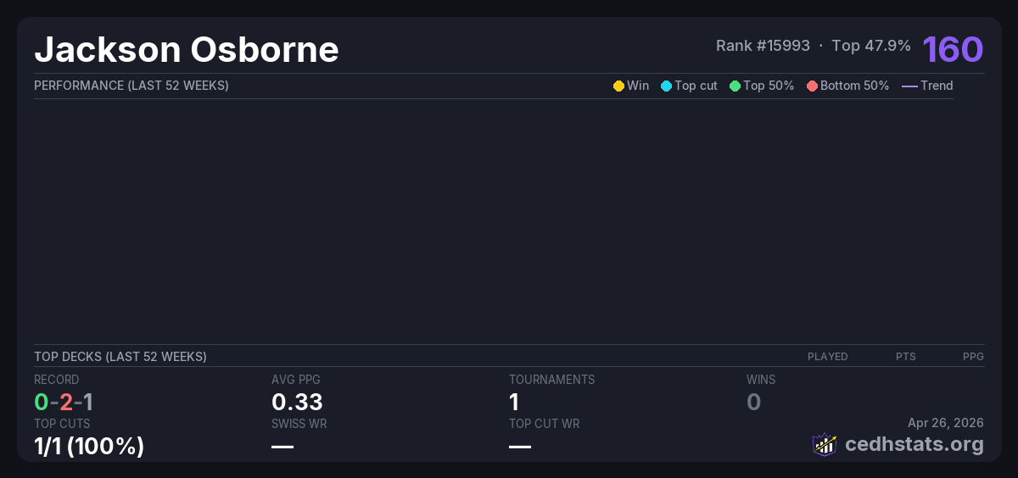Click the 1/1 (100%) top cuts value

coord(89,446)
